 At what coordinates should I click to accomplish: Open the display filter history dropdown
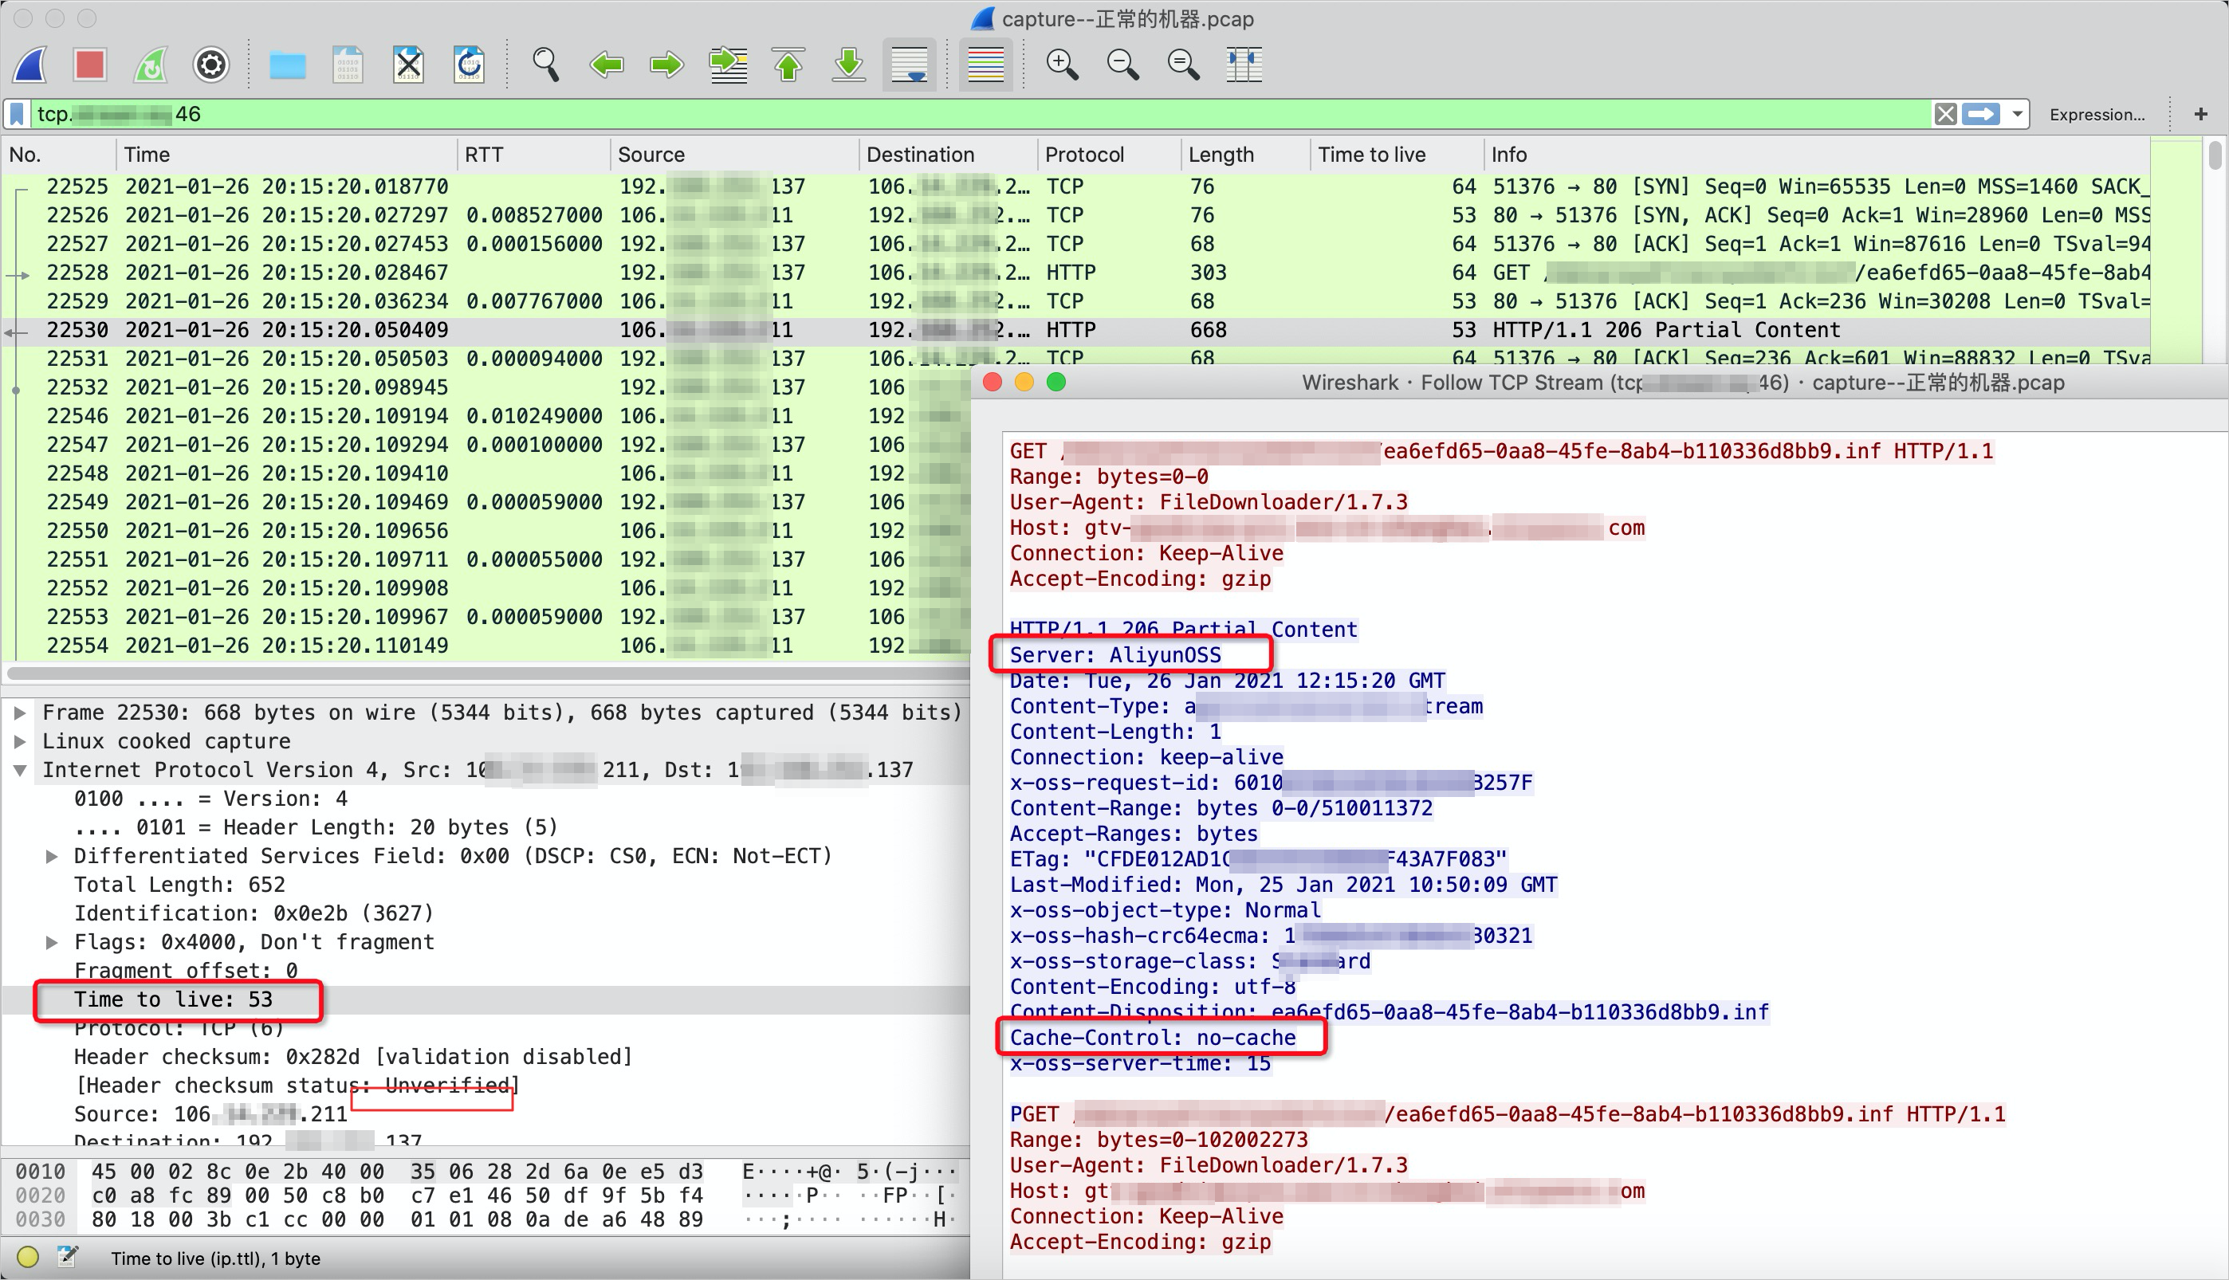pos(2017,114)
